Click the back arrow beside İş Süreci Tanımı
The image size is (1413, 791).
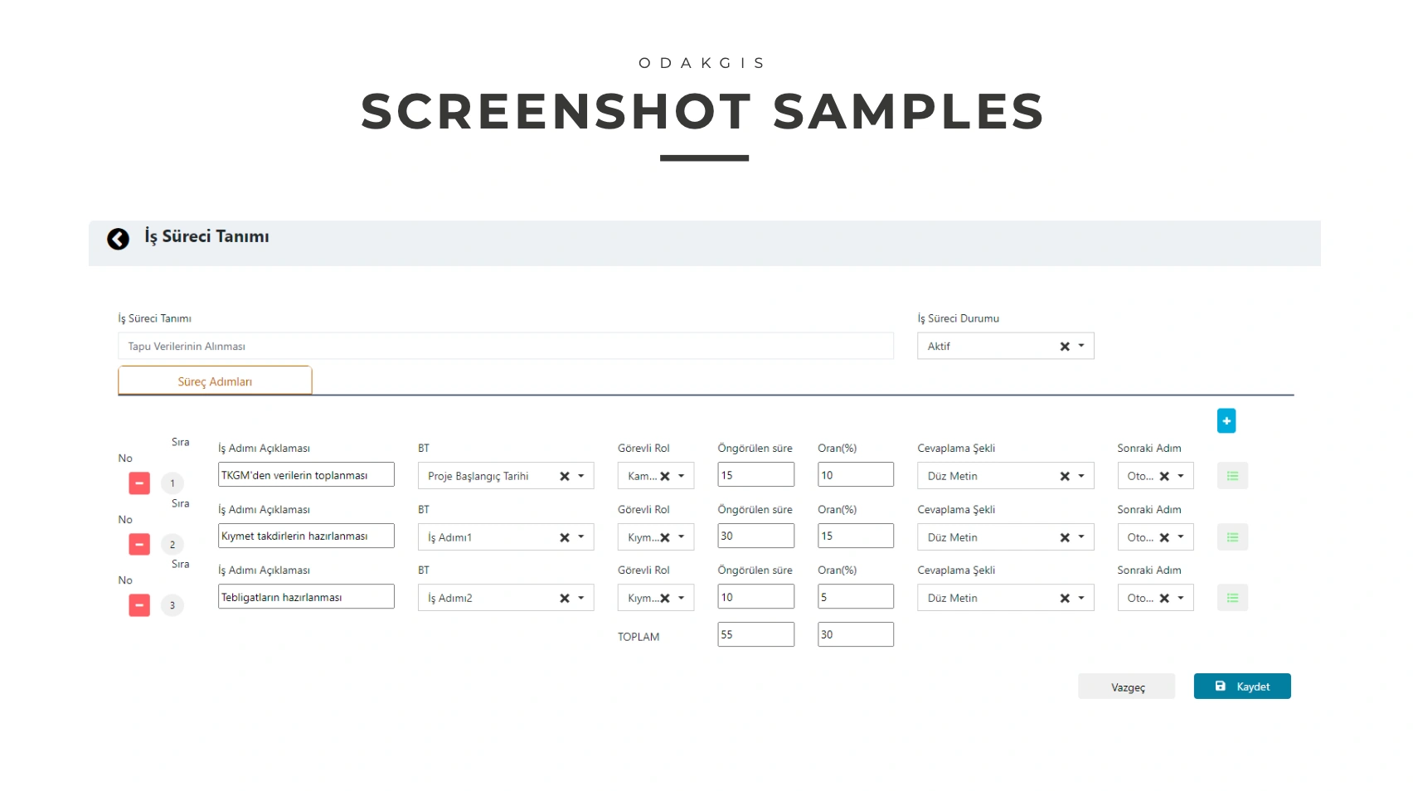pyautogui.click(x=118, y=239)
